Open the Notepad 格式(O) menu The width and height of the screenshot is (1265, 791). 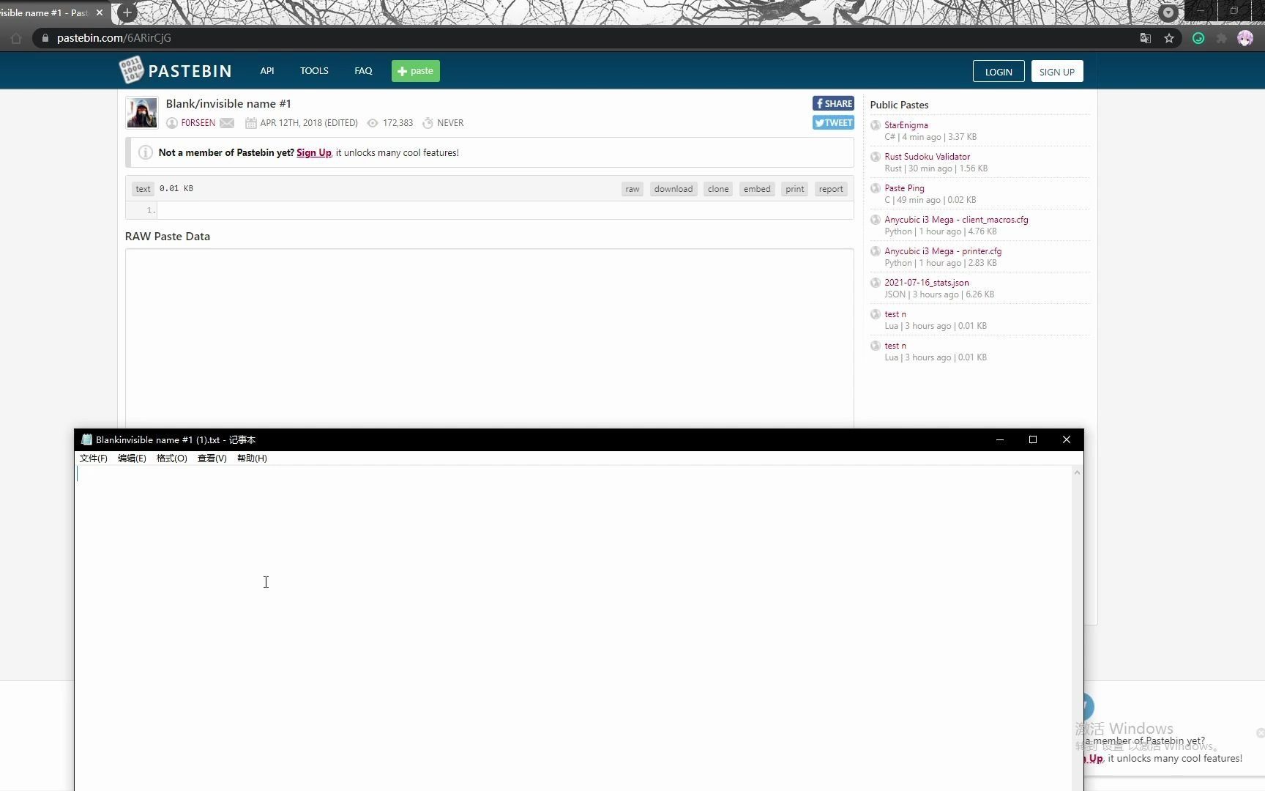(x=172, y=458)
